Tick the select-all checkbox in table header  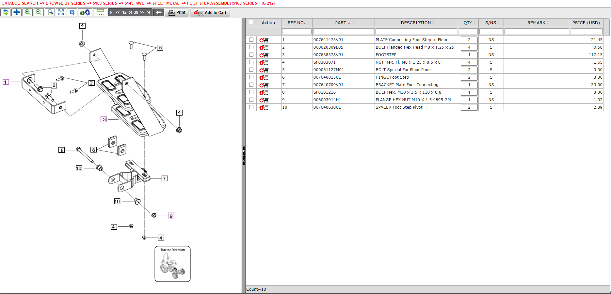[251, 22]
